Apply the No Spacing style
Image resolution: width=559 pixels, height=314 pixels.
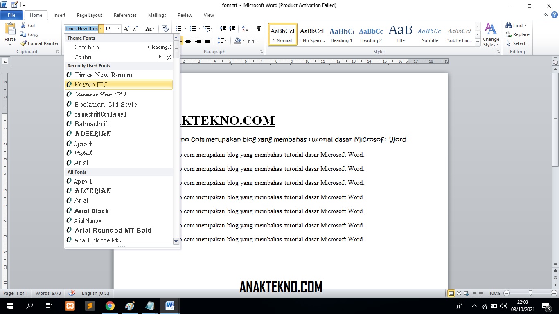312,34
